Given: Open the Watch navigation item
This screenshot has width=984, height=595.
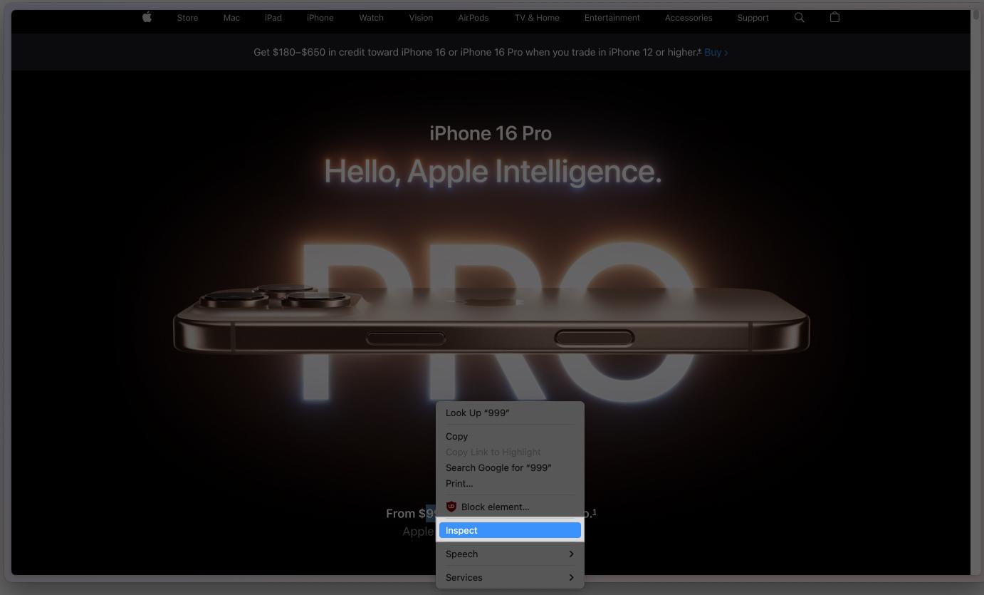Looking at the screenshot, I should 371,18.
